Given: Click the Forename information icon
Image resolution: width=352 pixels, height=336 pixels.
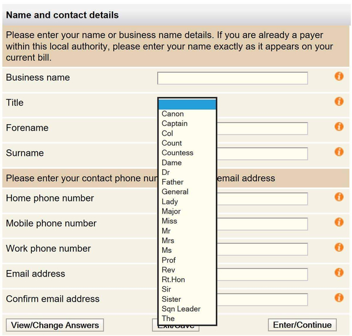Looking at the screenshot, I should click(x=339, y=126).
